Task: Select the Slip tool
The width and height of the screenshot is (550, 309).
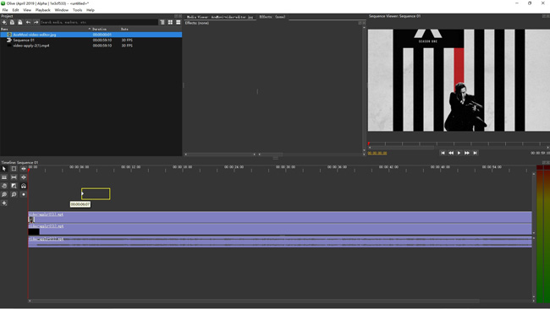Action: pos(14,177)
